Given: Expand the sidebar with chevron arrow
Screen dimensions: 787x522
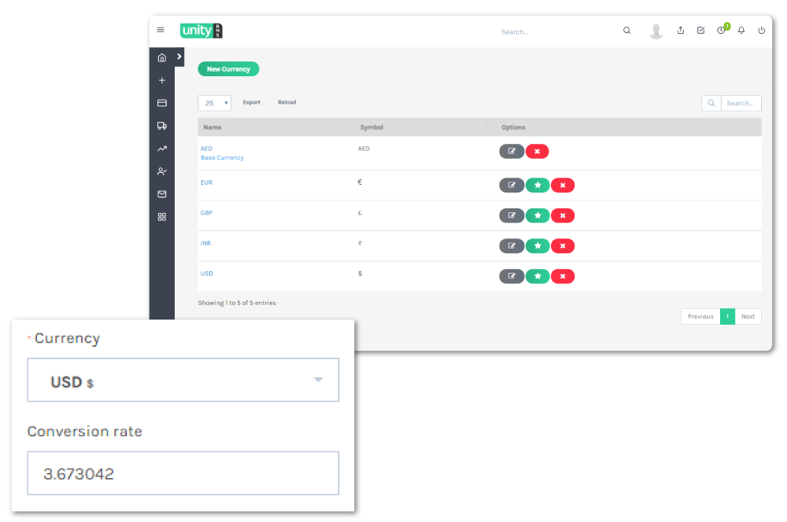Looking at the screenshot, I should (179, 57).
